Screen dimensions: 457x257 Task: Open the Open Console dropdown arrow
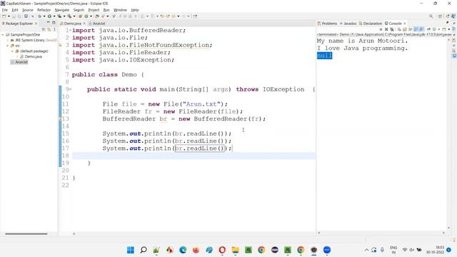[x=449, y=29]
